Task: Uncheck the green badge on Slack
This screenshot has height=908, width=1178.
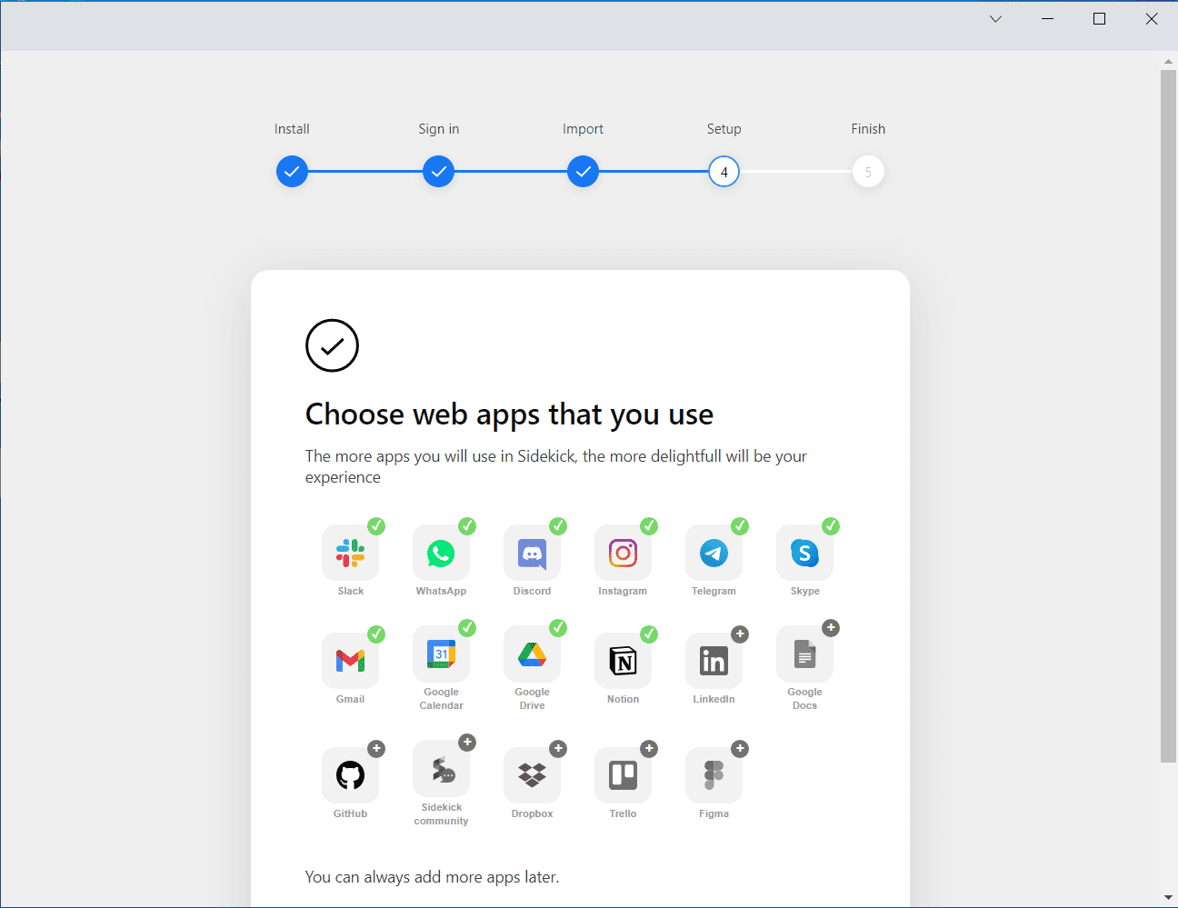Action: point(376,526)
